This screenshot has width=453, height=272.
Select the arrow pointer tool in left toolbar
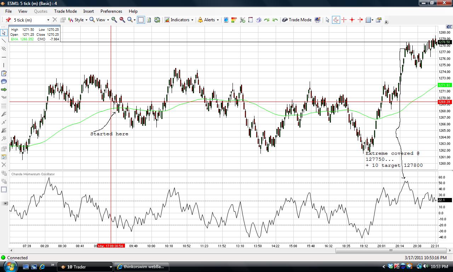pyautogui.click(x=4, y=33)
